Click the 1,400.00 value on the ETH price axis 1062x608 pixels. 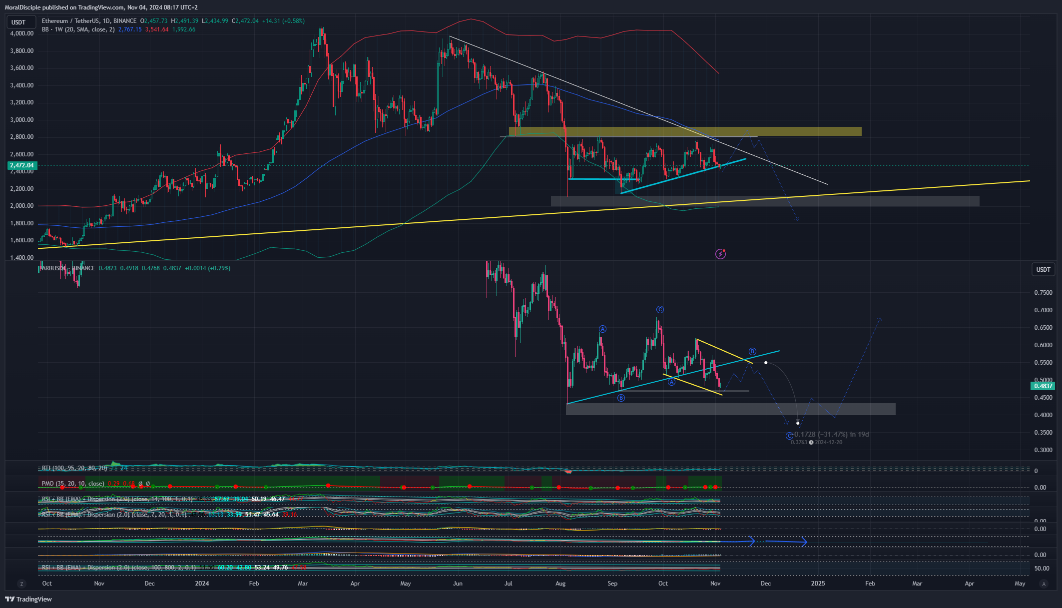22,258
